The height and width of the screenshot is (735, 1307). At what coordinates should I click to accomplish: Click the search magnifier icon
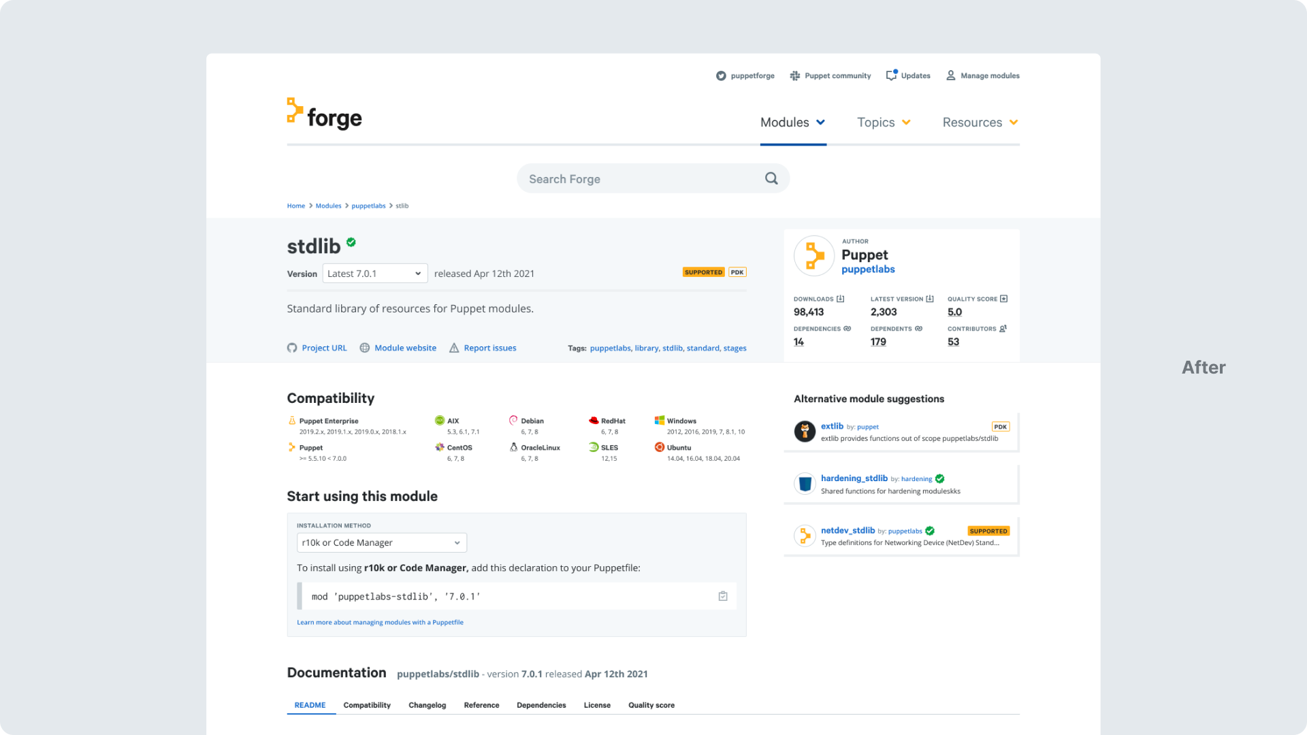point(771,178)
